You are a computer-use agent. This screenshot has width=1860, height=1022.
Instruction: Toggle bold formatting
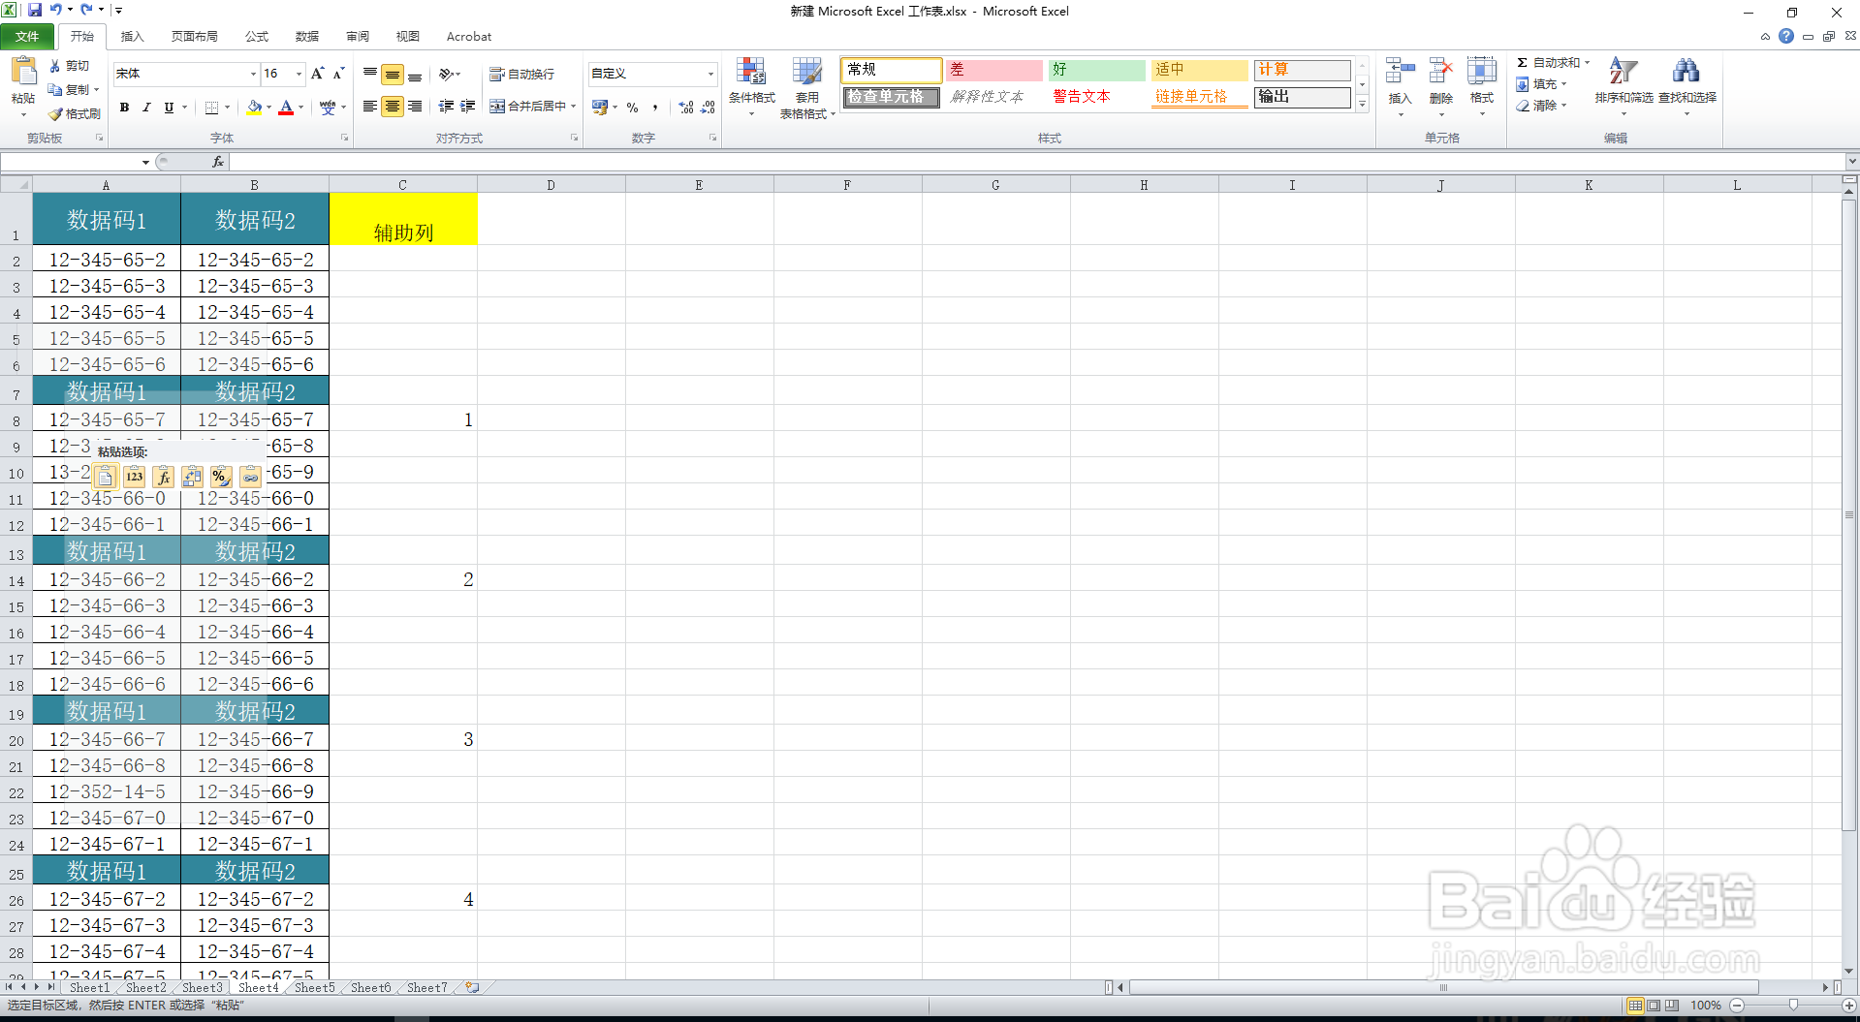click(x=124, y=108)
